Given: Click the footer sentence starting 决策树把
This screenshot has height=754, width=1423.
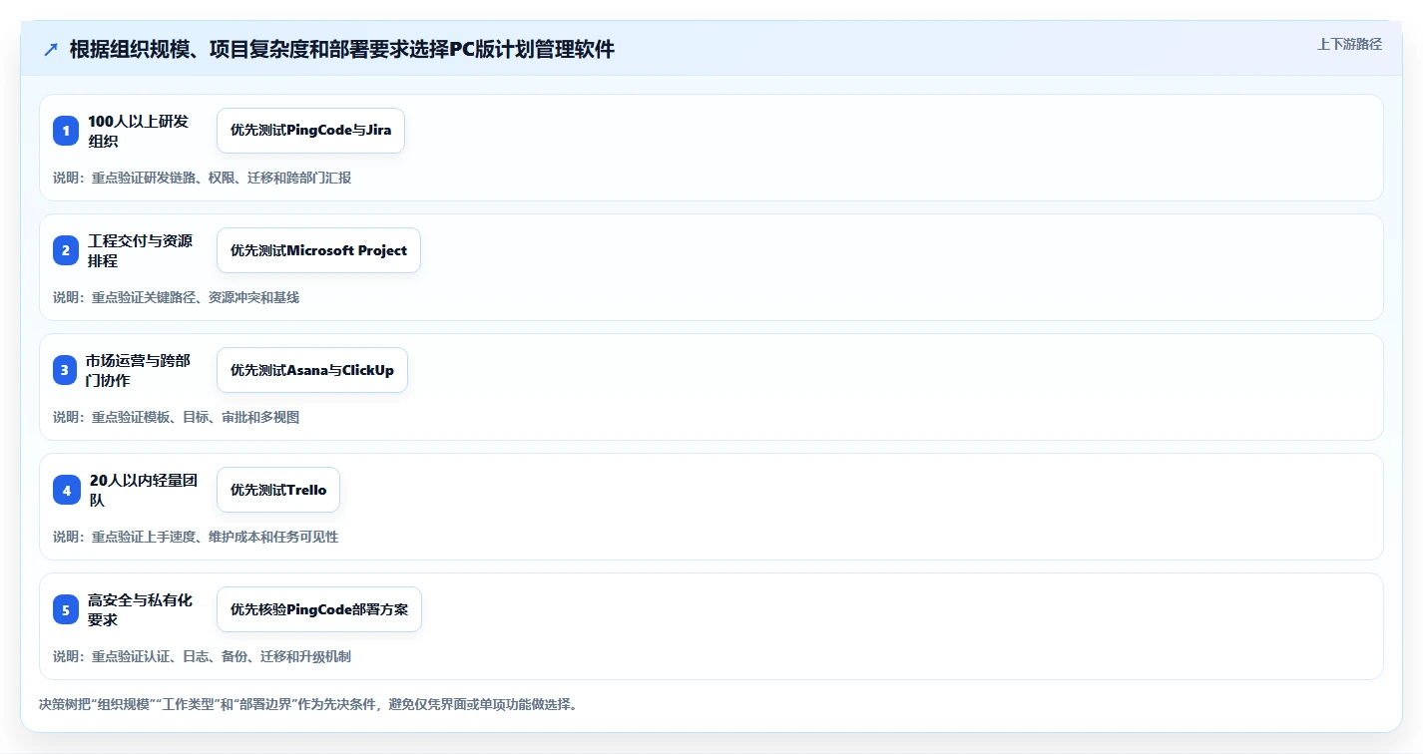Looking at the screenshot, I should coord(308,704).
